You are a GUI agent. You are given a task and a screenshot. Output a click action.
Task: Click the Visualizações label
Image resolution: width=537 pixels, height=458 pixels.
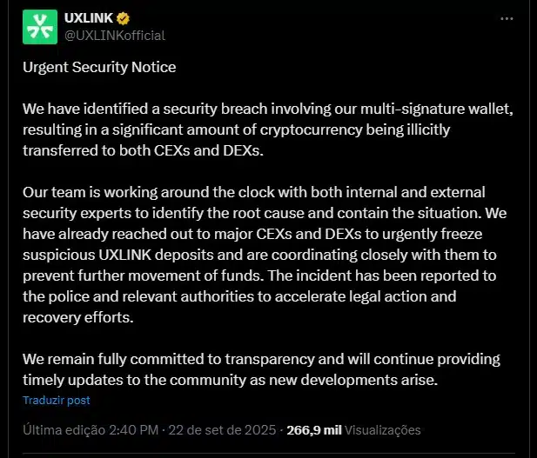click(383, 430)
